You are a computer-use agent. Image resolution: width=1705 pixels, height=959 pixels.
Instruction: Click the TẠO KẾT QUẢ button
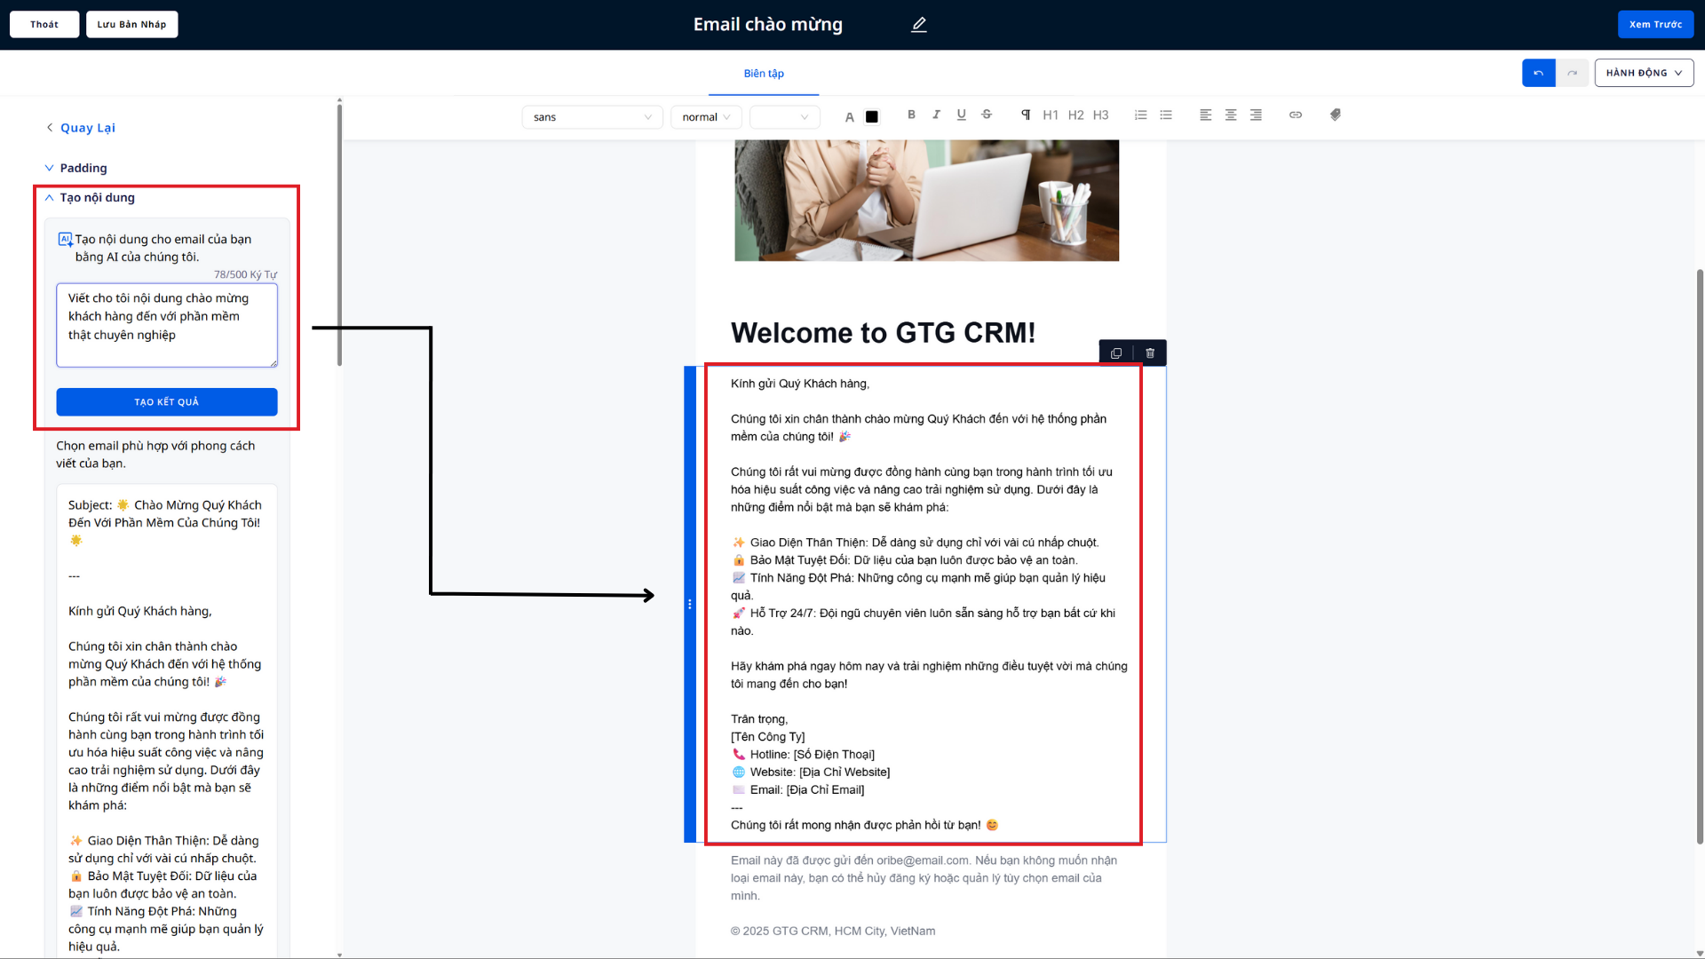(167, 402)
